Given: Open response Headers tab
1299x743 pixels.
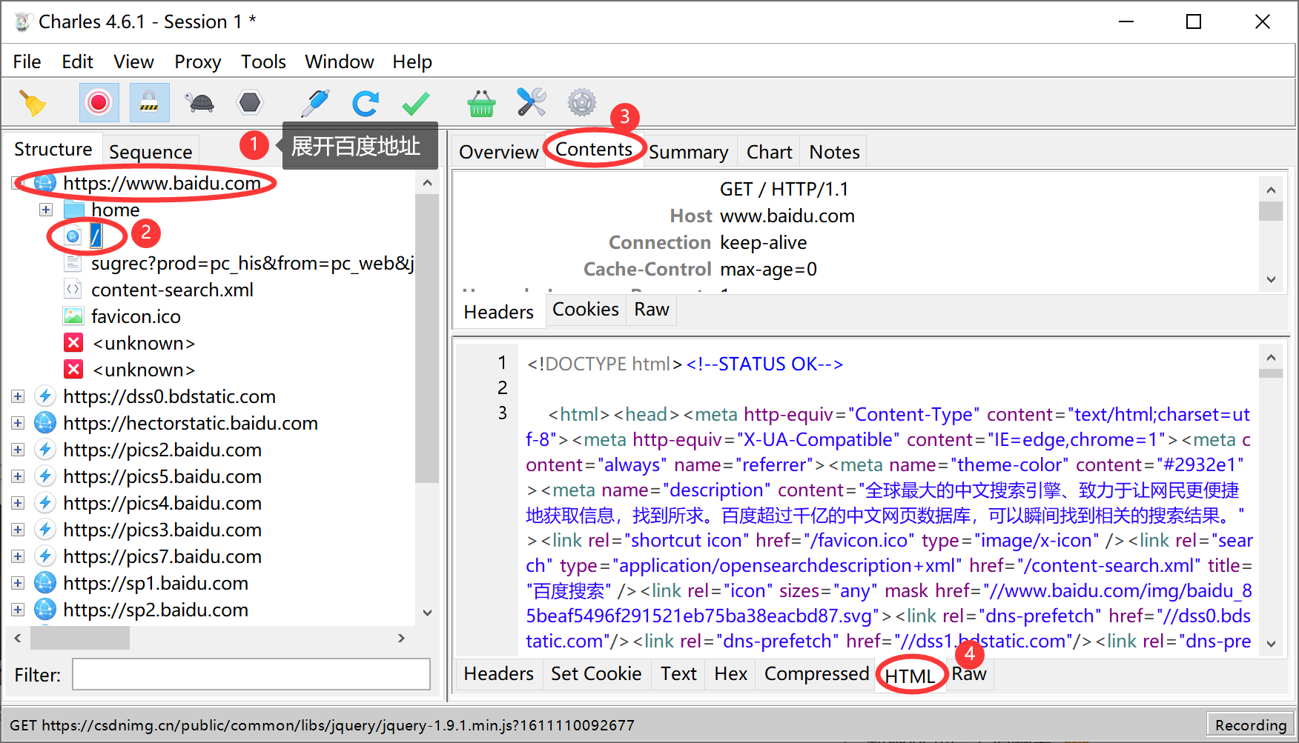Looking at the screenshot, I should coord(498,674).
